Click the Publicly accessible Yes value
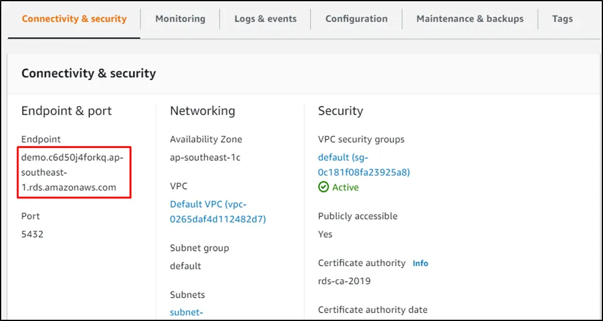 (325, 234)
